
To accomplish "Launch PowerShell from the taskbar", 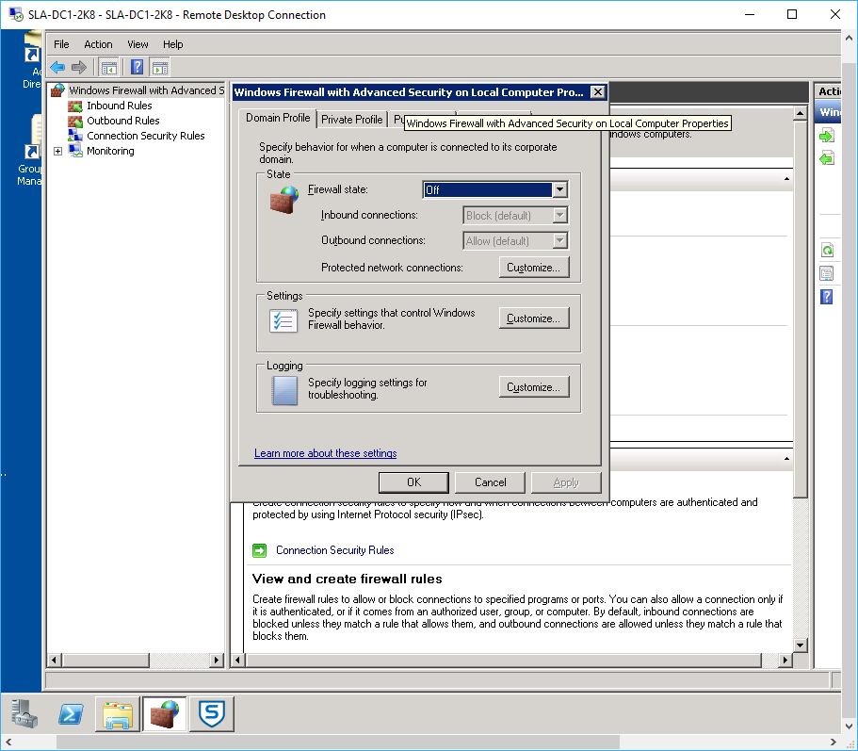I will 72,713.
